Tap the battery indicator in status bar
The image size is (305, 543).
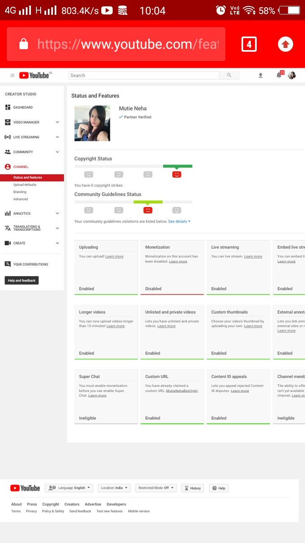(289, 10)
